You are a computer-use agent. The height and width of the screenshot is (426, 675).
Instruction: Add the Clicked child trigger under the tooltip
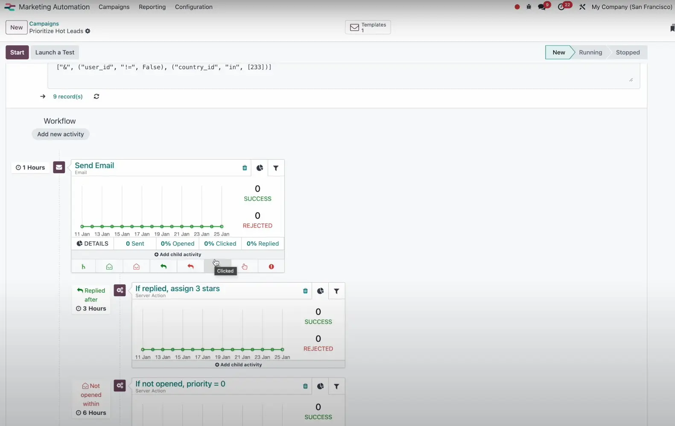[x=217, y=266]
